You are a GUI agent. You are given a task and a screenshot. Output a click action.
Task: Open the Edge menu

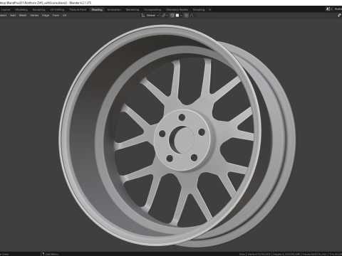[46, 16]
